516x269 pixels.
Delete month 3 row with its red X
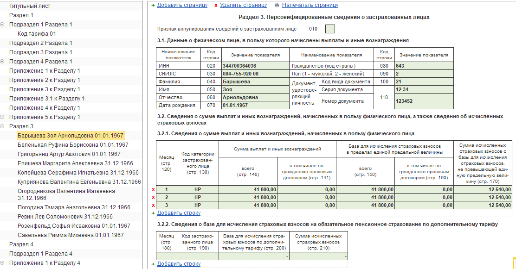(x=153, y=206)
